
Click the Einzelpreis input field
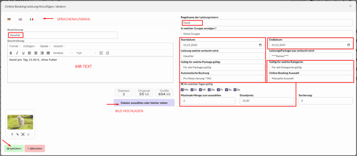[x=266, y=101]
